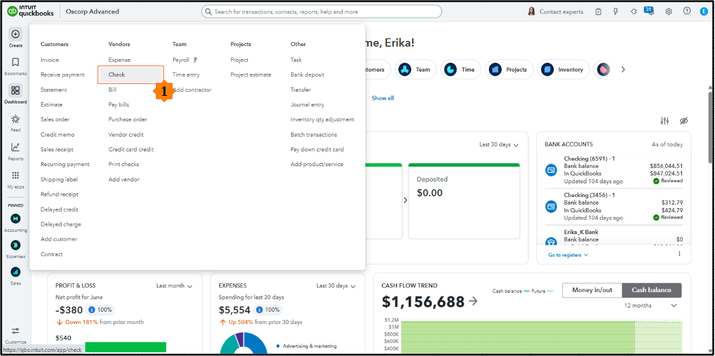Viewport: 715px width, 356px height.
Task: Open My apps grid icon
Action: tap(15, 176)
